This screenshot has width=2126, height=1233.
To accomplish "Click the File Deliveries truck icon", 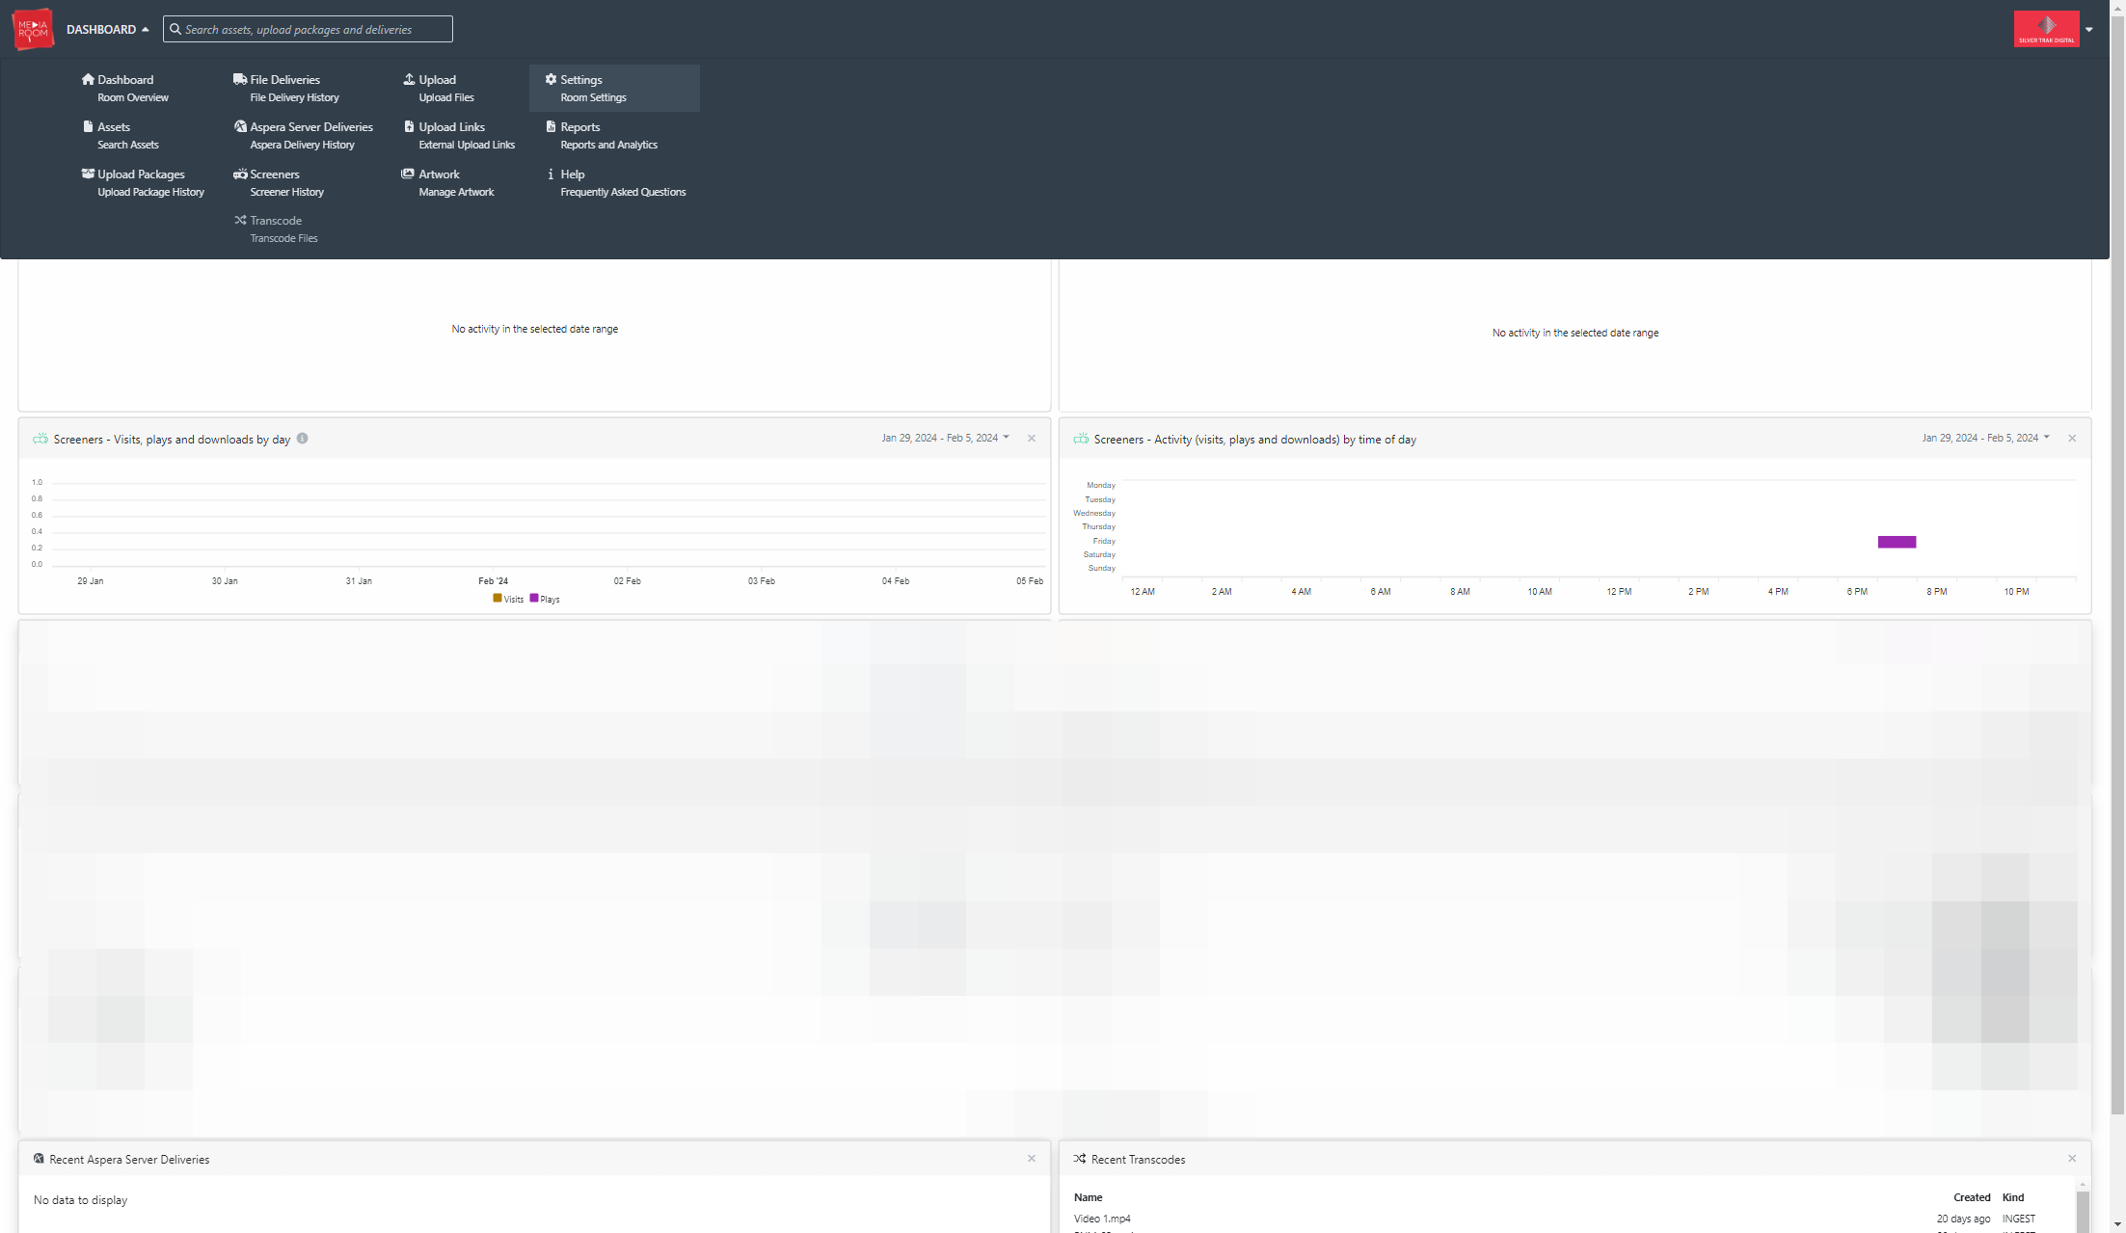I will point(240,79).
